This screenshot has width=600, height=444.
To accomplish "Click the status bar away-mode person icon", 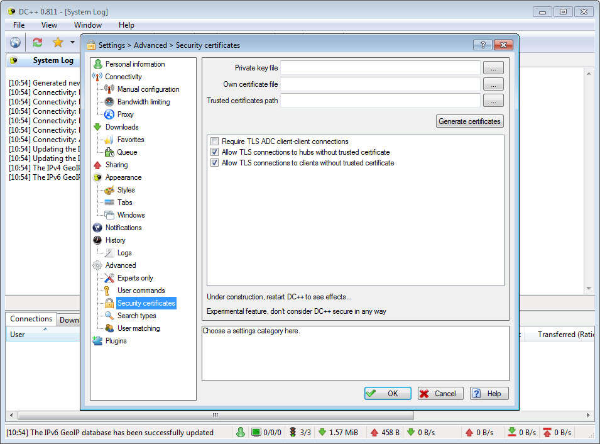I will tap(240, 432).
